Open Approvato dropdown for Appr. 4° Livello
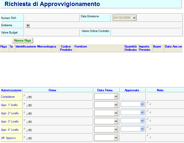 pyautogui.click(x=142, y=129)
